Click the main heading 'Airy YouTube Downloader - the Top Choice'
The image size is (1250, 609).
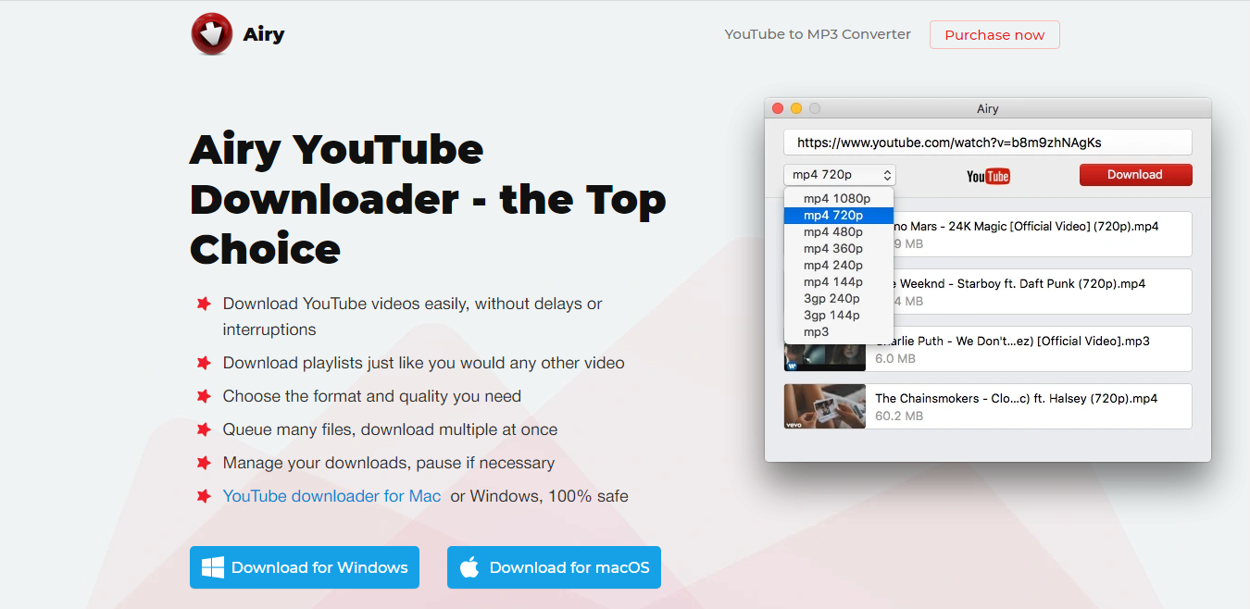pos(428,199)
